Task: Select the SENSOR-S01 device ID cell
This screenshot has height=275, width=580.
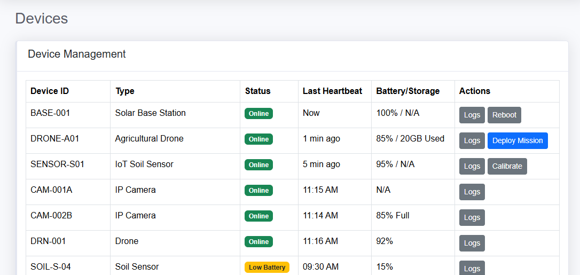Action: click(57, 164)
